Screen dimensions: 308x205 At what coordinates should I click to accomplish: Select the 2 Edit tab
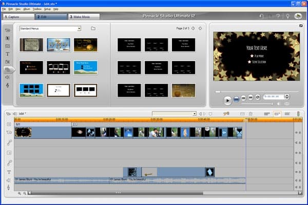click(51, 17)
